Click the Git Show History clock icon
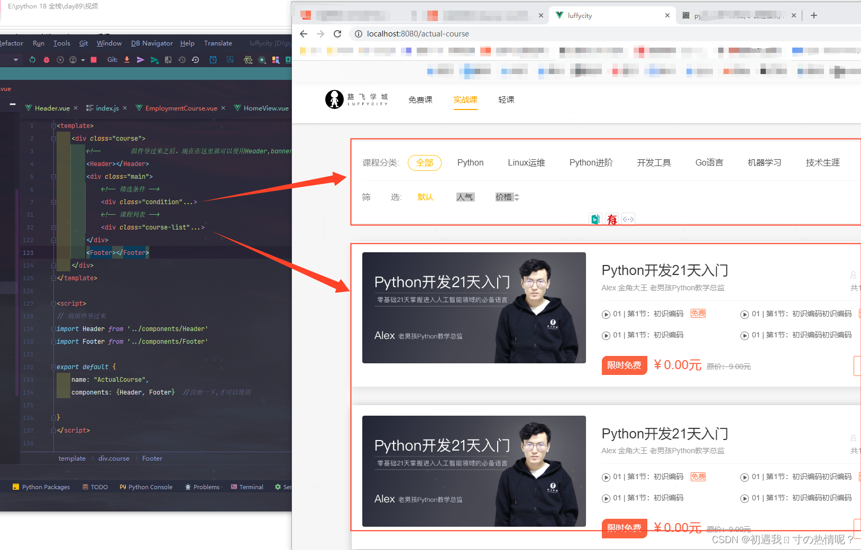Screen dimensions: 861x550 [x=182, y=60]
